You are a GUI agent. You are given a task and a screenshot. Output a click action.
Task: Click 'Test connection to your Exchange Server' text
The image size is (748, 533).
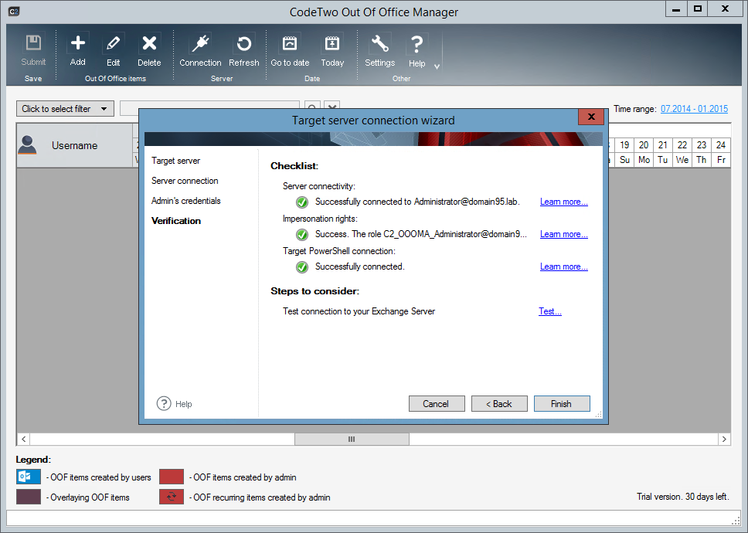click(x=359, y=311)
